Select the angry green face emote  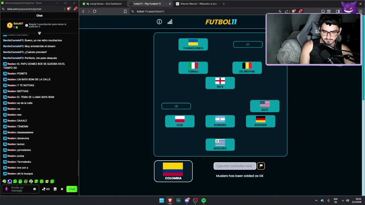(x=26, y=181)
